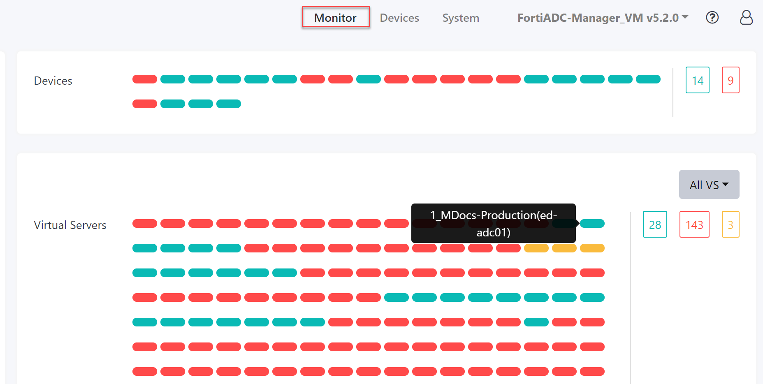
Task: Click the last green pill in second Devices row
Action: [x=229, y=104]
